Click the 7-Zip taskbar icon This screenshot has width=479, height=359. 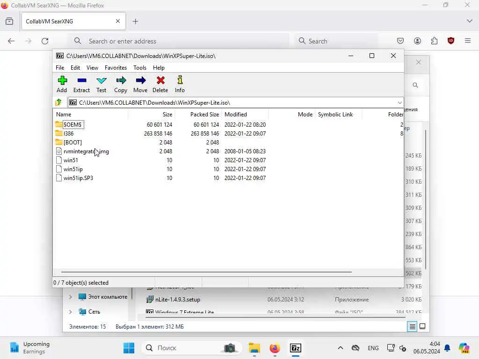point(296,348)
